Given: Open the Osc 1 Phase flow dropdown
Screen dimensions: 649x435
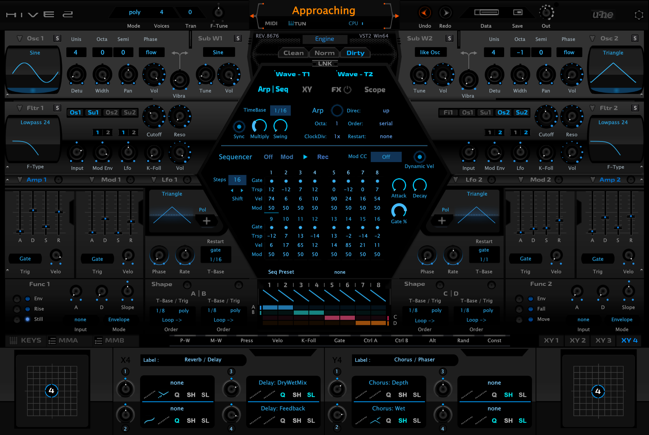Looking at the screenshot, I should click(151, 52).
